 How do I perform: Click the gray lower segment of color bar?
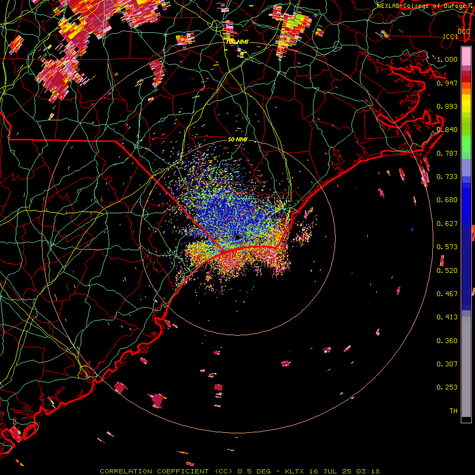466,369
